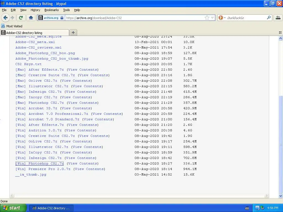This screenshot has height=212, width=283.
Task: Download [Win] Acrobat 7.0 Standard.7z
Action: coord(47,119)
